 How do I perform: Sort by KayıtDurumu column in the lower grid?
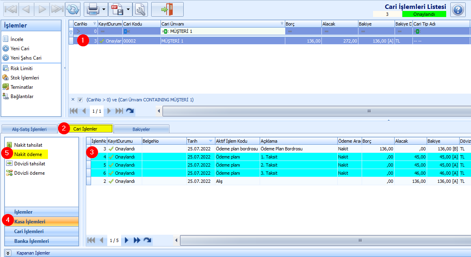(x=124, y=141)
